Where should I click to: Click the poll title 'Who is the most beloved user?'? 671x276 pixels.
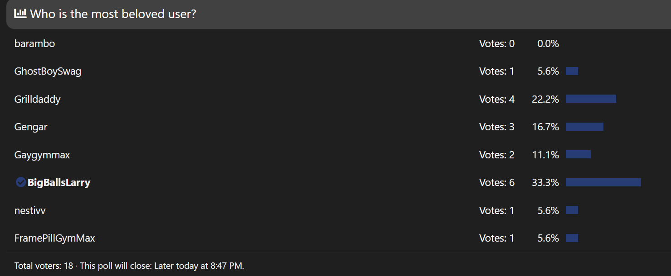coord(113,14)
